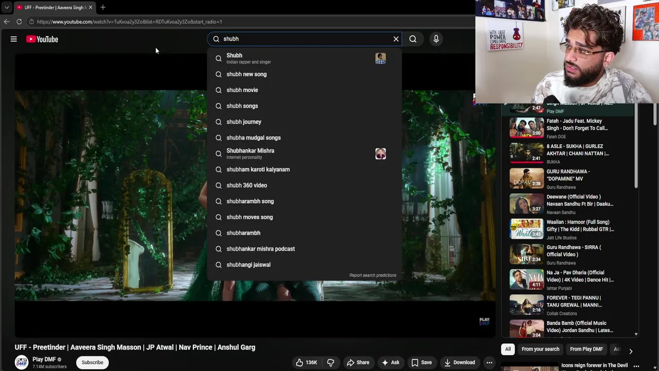
Task: Download the video
Action: pos(459,362)
